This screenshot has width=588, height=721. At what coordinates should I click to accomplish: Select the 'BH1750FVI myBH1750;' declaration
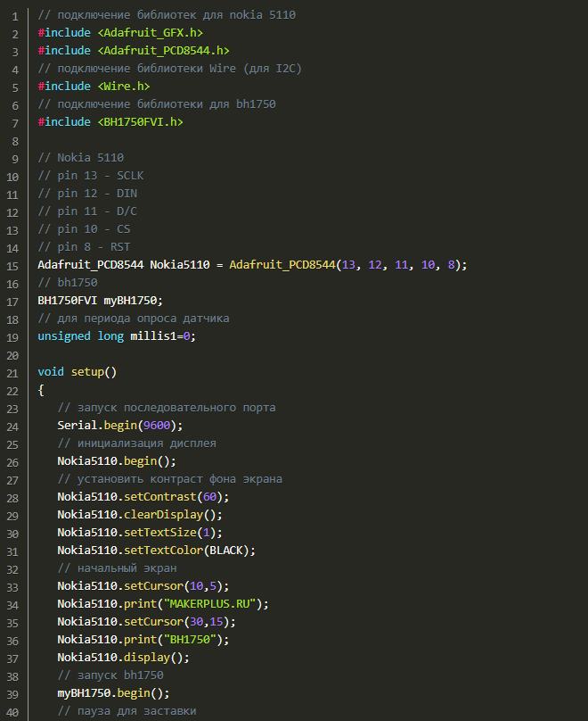click(x=100, y=301)
